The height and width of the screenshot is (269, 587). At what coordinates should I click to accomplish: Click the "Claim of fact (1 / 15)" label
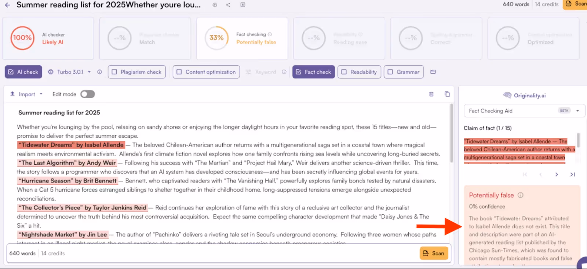point(488,128)
